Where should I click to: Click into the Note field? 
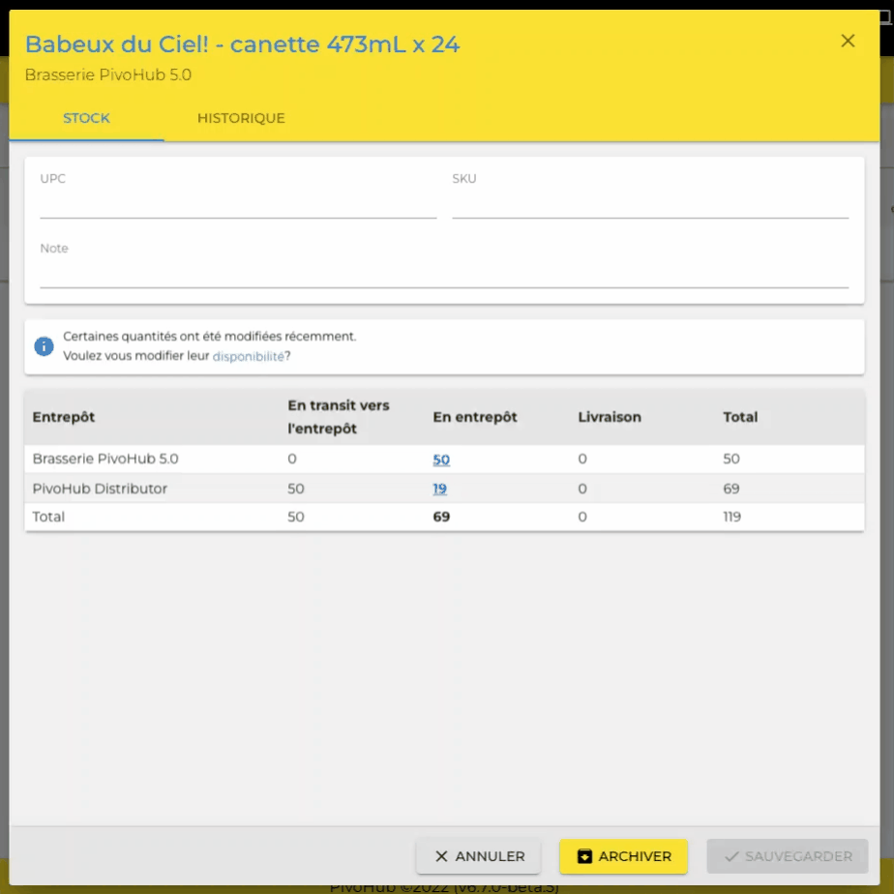(444, 274)
